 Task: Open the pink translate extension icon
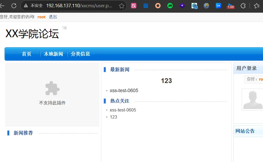click(134, 6)
